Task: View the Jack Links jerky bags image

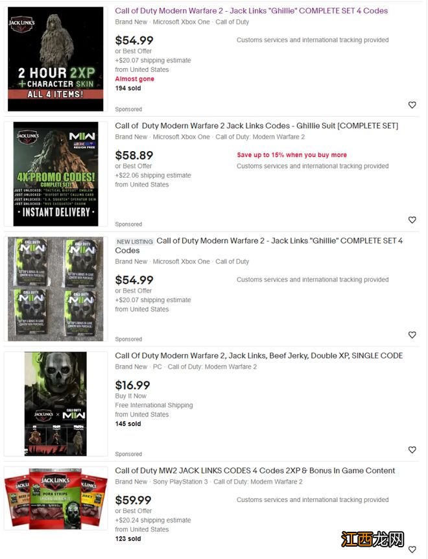Action: (56, 499)
